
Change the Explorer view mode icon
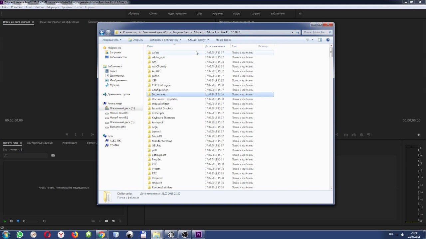point(308,40)
